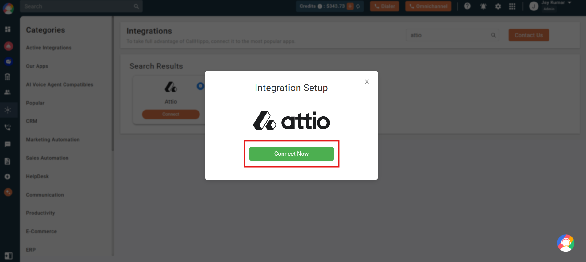The height and width of the screenshot is (262, 586).
Task: Click the attio logo in the dialog
Action: (291, 121)
